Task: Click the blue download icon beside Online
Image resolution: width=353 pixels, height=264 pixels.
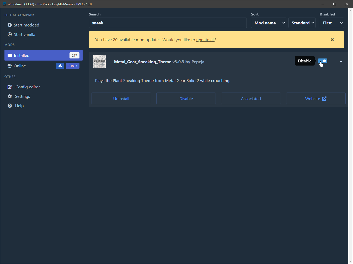Action: (60, 66)
